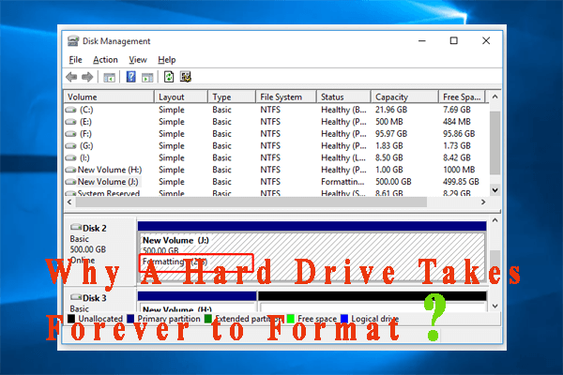Click the System Reserved volume row

pyautogui.click(x=277, y=193)
